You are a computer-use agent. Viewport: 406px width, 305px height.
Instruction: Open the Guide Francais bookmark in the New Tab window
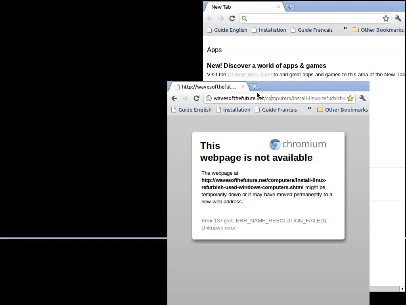(x=312, y=30)
